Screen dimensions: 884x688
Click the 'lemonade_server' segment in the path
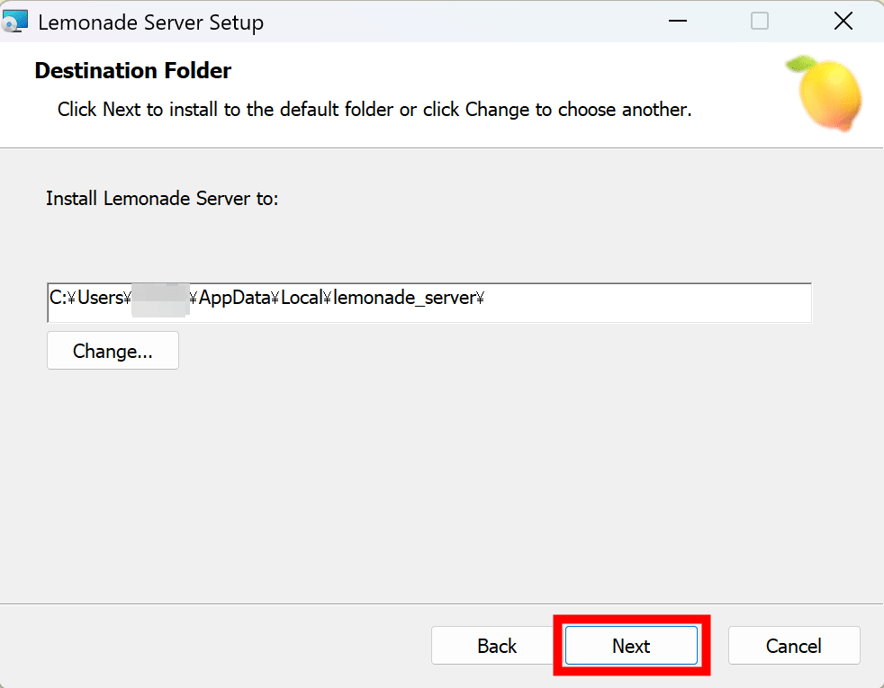403,299
